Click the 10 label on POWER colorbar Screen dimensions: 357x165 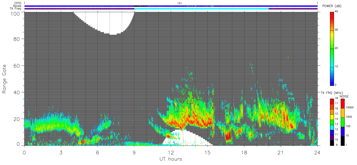click(x=337, y=66)
